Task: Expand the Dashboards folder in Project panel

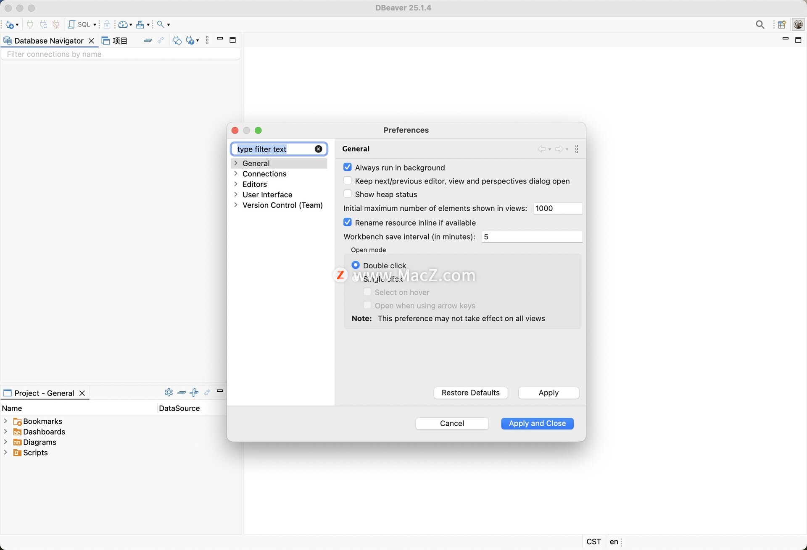Action: [x=5, y=431]
